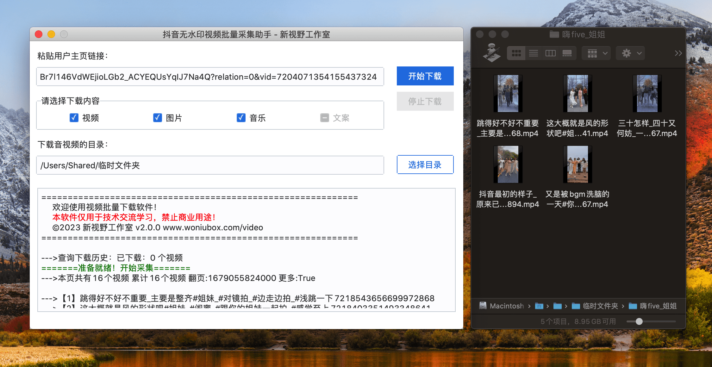Click log entry 【1】跳得好不好不重要
Screen dimensions: 712x367
238,298
